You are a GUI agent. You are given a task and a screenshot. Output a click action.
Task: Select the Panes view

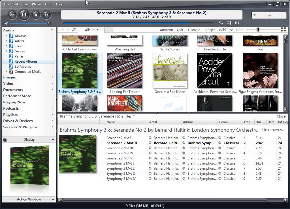click(x=19, y=56)
